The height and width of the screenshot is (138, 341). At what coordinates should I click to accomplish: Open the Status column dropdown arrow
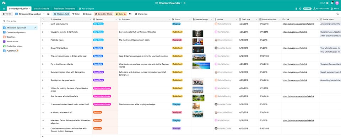pos(190,20)
